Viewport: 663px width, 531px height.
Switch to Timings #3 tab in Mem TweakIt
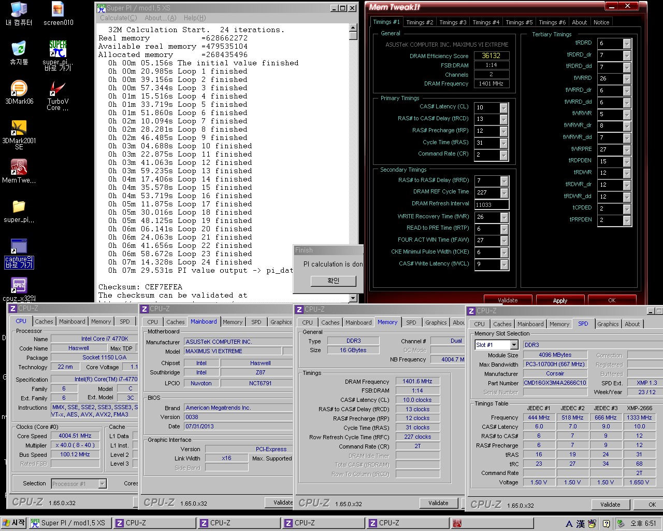[x=452, y=22]
